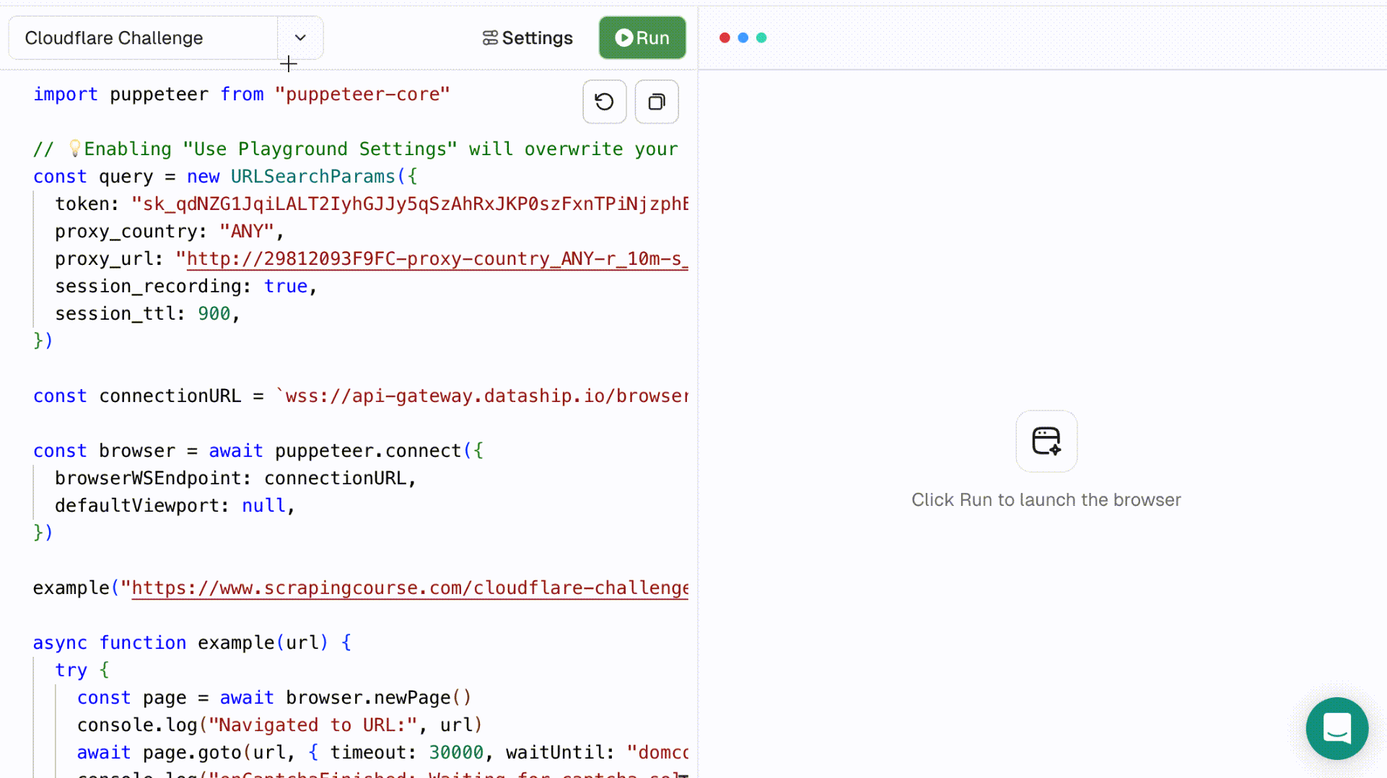The height and width of the screenshot is (778, 1387).
Task: Copy the code with the copy icon
Action: click(656, 102)
